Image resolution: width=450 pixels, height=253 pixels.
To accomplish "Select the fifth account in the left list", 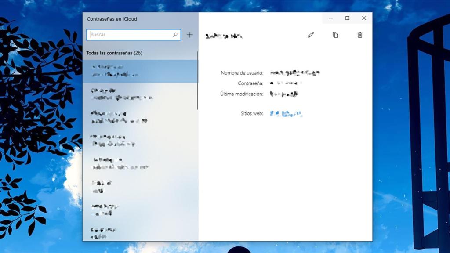I will tap(132, 163).
